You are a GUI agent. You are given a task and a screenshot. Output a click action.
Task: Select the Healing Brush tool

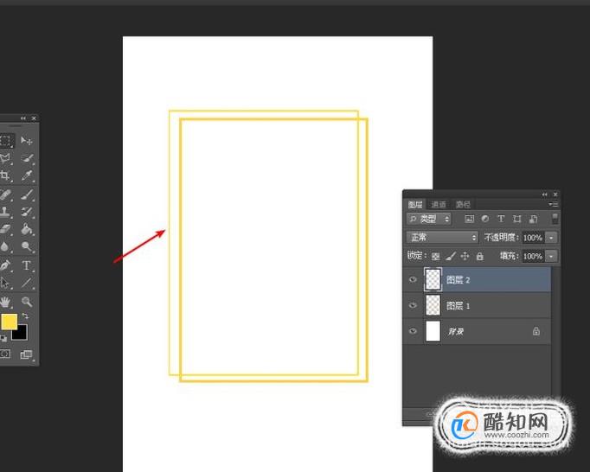[x=5, y=195]
